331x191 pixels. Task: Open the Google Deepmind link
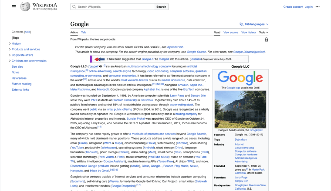pyautogui.click(x=123, y=186)
